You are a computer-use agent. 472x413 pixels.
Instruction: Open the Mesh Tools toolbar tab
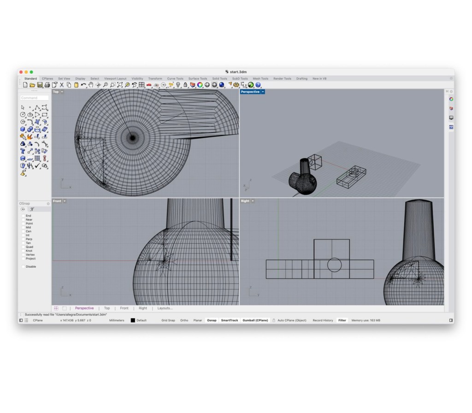point(260,79)
